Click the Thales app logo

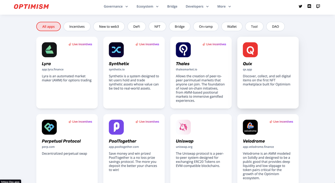(x=183, y=50)
